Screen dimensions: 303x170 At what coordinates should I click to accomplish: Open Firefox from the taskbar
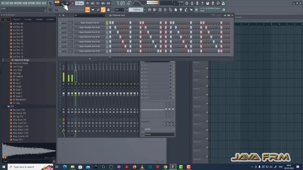134,167
